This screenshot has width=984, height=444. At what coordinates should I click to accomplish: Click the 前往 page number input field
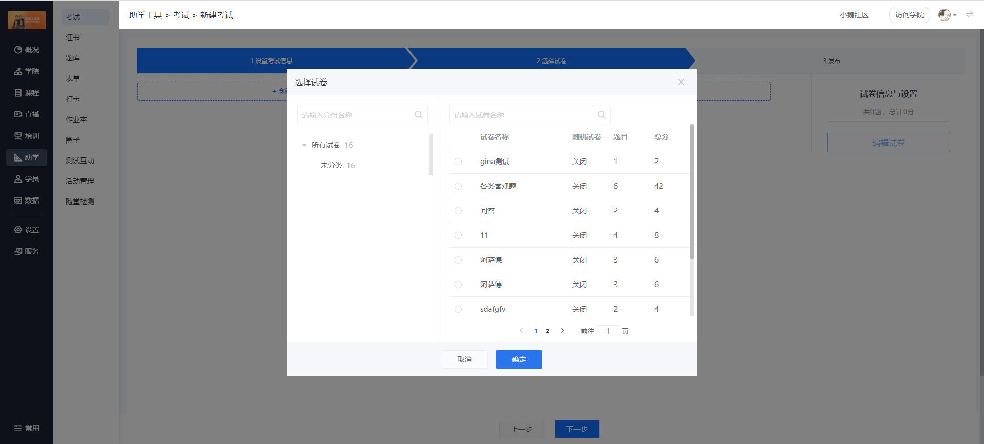point(608,331)
